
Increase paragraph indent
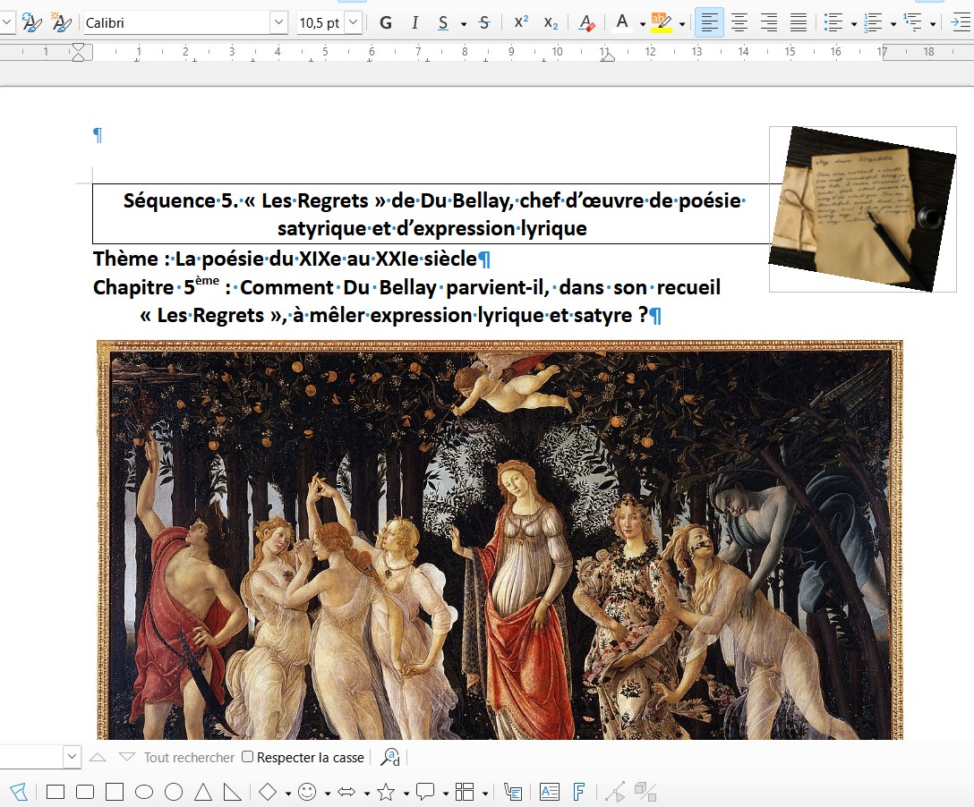(961, 23)
